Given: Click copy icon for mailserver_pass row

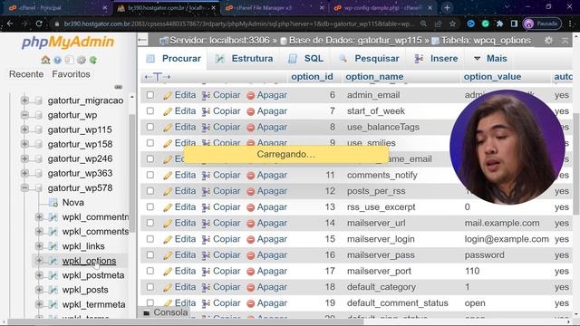Looking at the screenshot, I should (x=206, y=255).
